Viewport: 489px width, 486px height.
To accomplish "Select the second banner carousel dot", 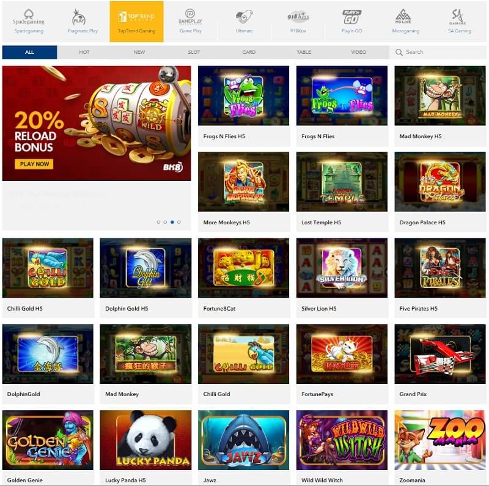I will (x=165, y=222).
